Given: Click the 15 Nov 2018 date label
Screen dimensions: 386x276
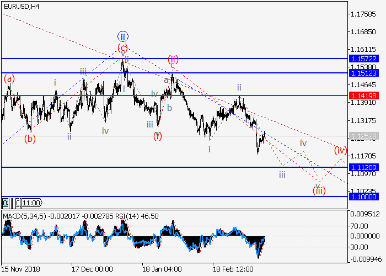Looking at the screenshot, I should pyautogui.click(x=20, y=269).
